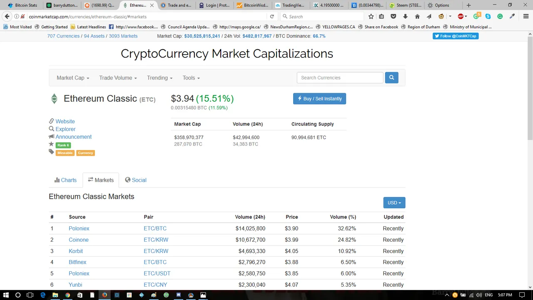Open Poloniex source in row 1
Viewport: 533px width, 300px height.
coord(79,228)
